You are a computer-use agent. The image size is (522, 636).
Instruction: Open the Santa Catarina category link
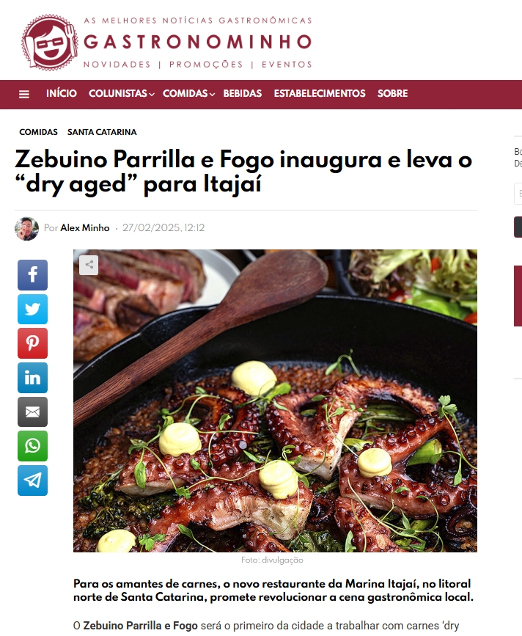[102, 132]
